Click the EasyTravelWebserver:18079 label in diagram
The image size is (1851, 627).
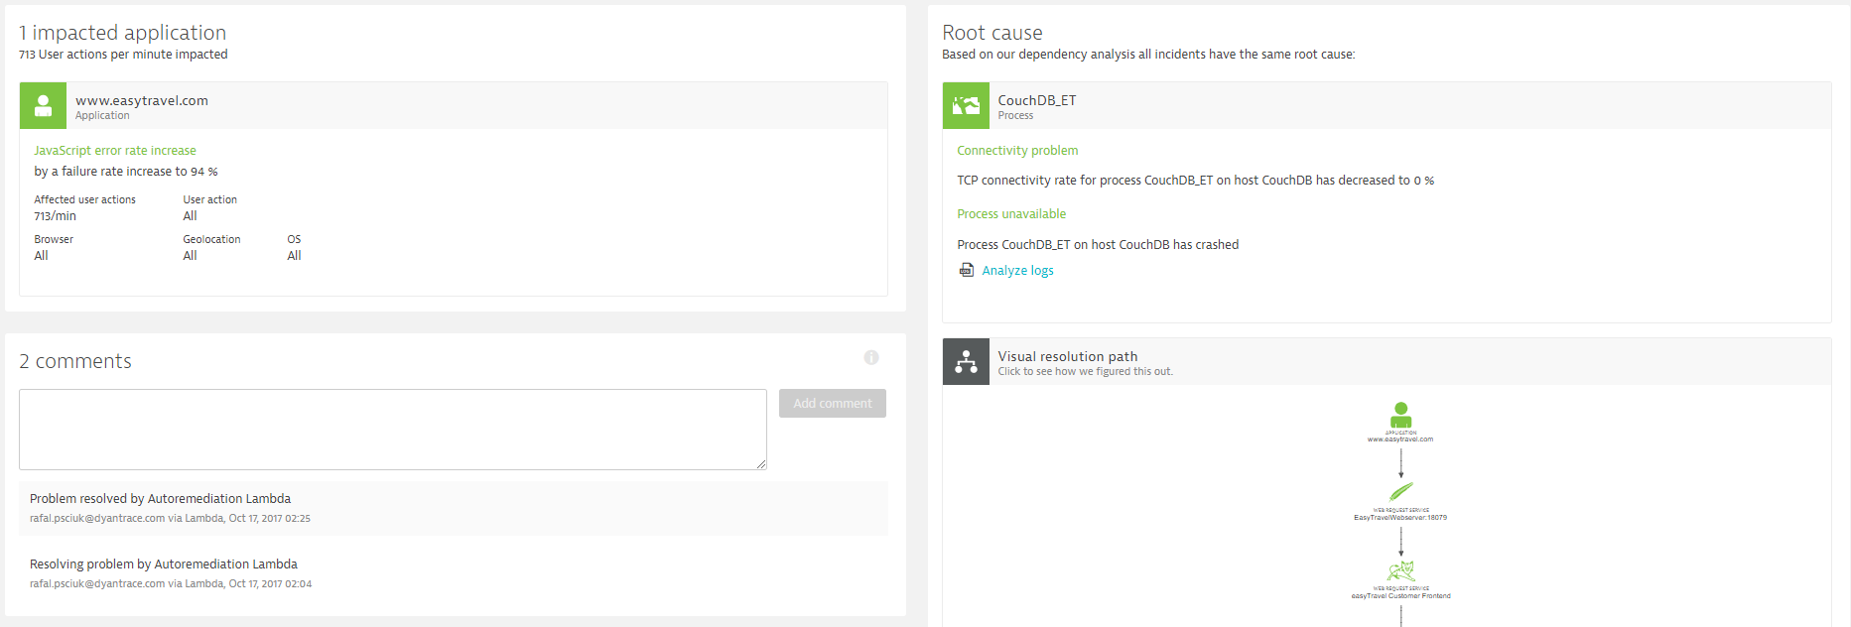tap(1400, 518)
